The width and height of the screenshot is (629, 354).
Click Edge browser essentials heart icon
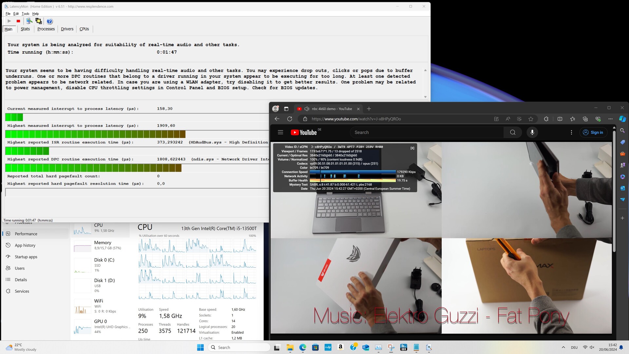pyautogui.click(x=598, y=119)
